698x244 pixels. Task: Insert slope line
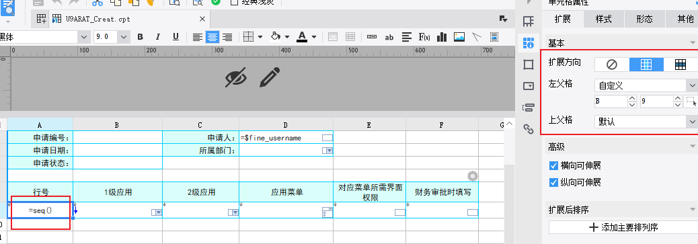(x=477, y=37)
